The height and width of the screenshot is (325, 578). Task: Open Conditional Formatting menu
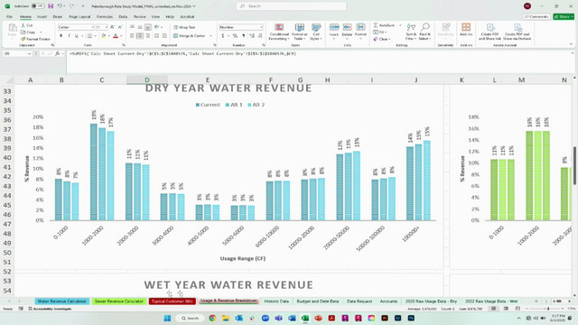[279, 32]
